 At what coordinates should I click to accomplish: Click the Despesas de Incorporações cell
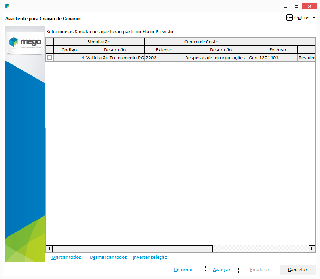[221, 58]
